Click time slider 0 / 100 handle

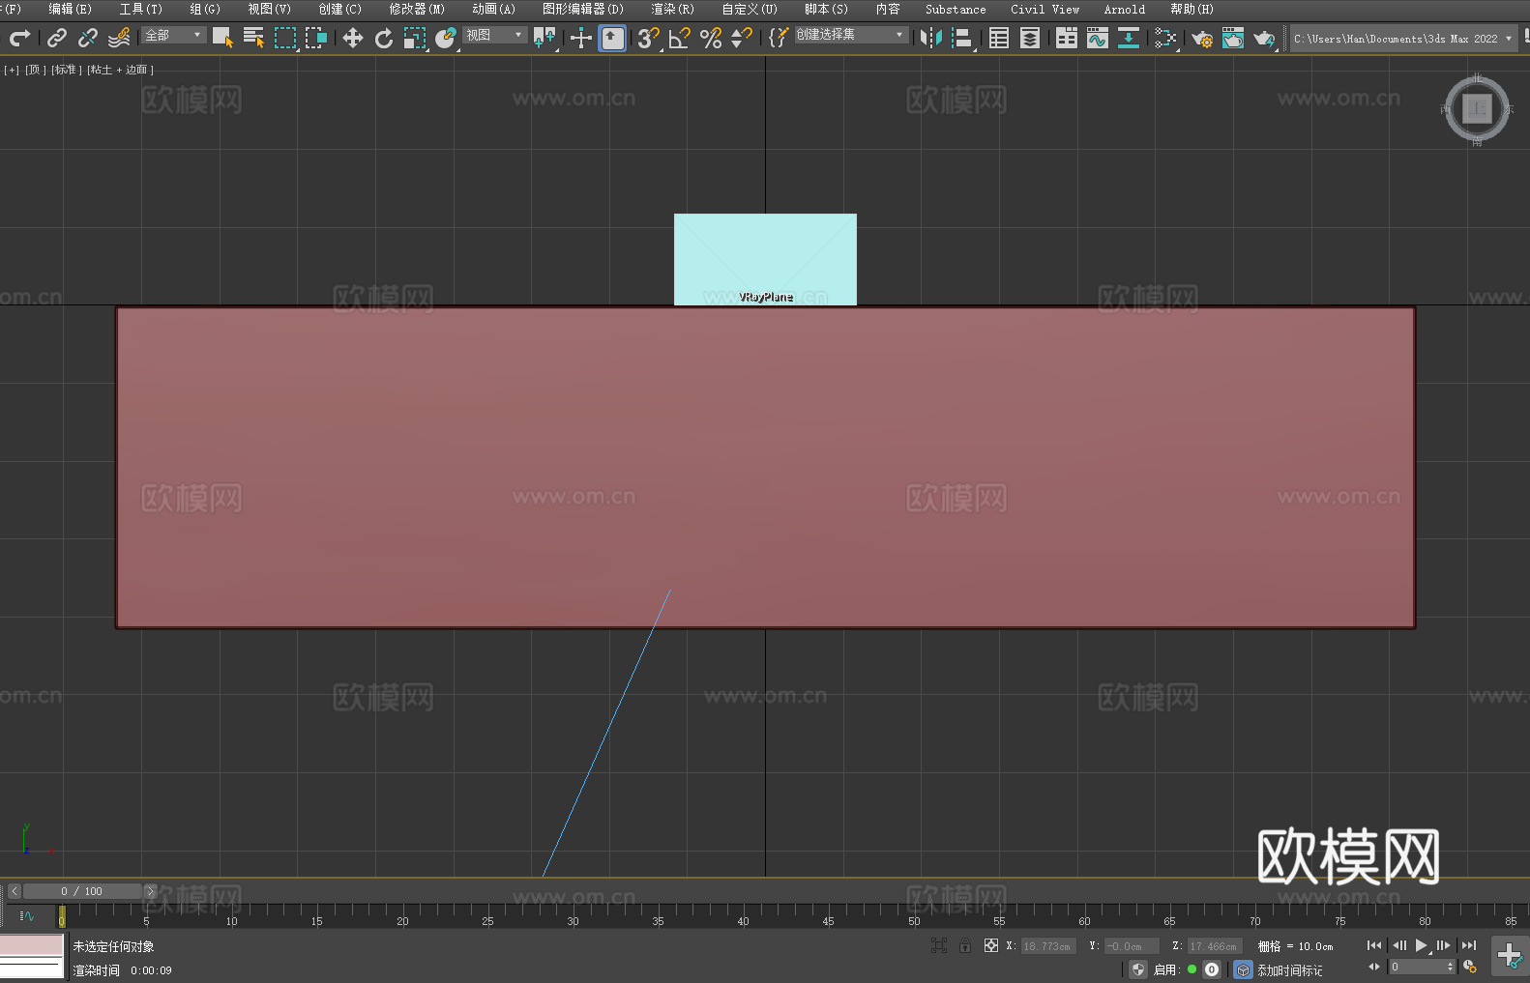pos(82,891)
